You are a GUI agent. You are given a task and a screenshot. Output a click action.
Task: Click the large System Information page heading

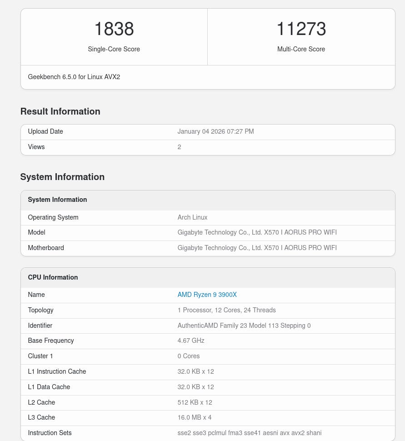click(x=62, y=177)
